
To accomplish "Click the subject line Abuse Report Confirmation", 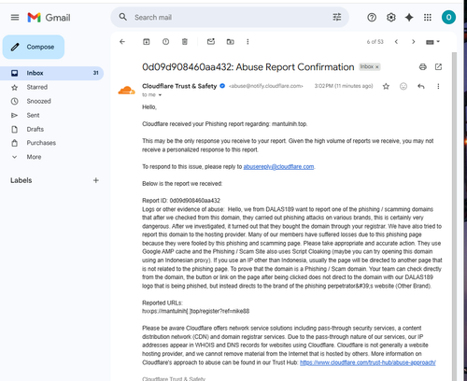I will (x=248, y=67).
